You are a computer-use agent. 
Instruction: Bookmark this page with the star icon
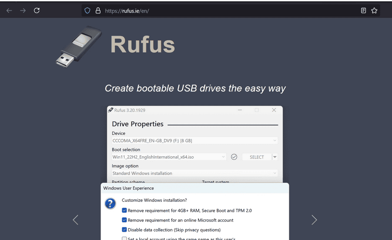pyautogui.click(x=374, y=10)
